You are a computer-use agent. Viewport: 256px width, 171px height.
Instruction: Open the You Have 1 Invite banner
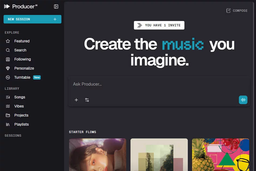pos(159,25)
